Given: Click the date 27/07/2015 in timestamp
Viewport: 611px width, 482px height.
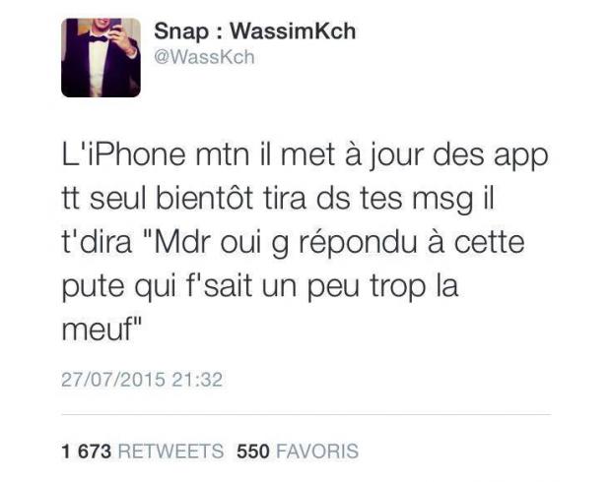Looking at the screenshot, I should tap(113, 380).
